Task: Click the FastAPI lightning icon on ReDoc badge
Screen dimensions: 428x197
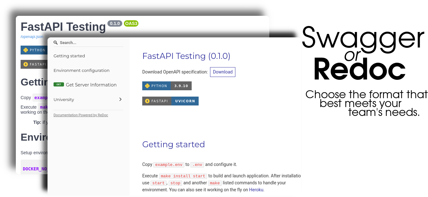Action: pos(147,101)
